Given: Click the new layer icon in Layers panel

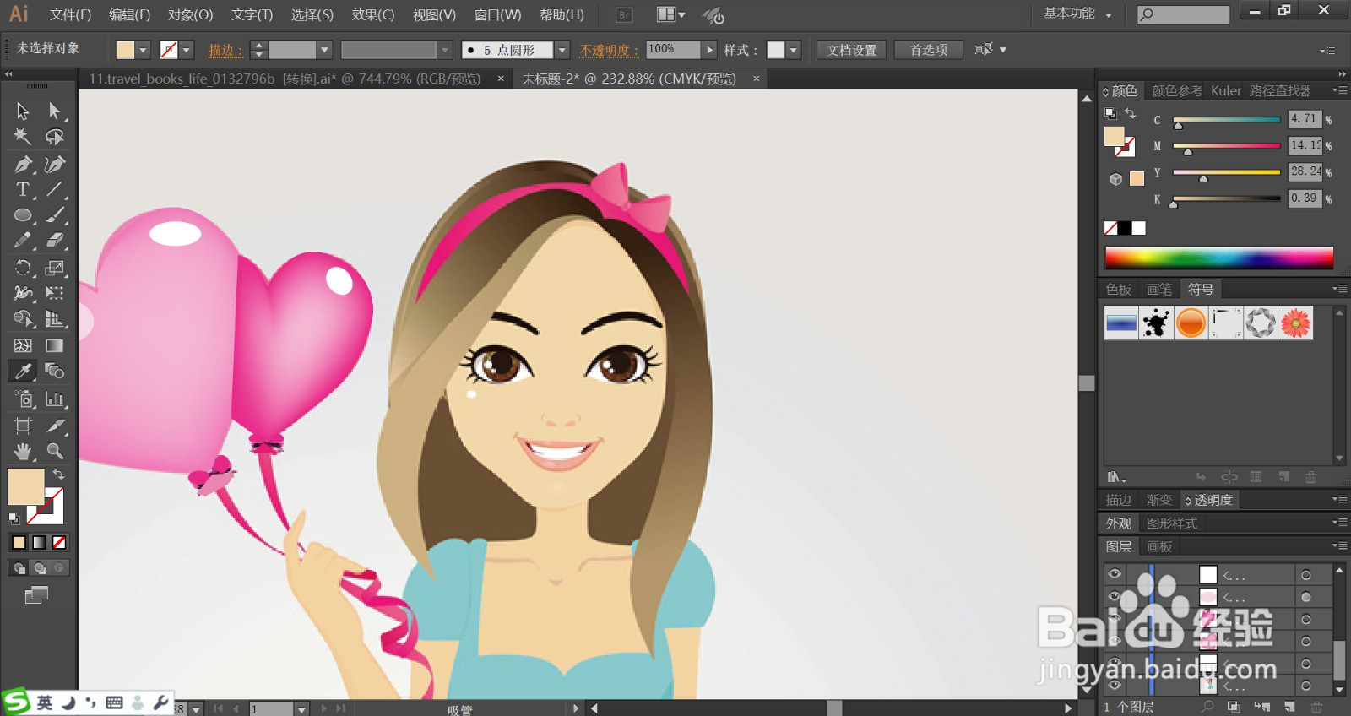Looking at the screenshot, I should (x=1289, y=707).
